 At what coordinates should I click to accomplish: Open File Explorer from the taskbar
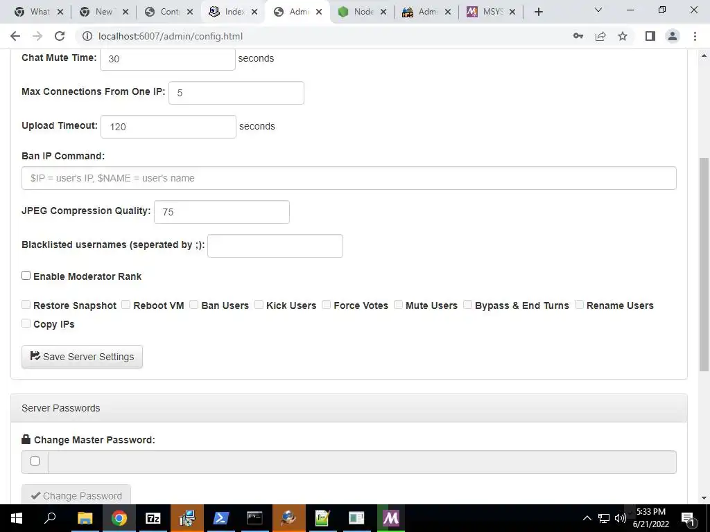pyautogui.click(x=85, y=518)
